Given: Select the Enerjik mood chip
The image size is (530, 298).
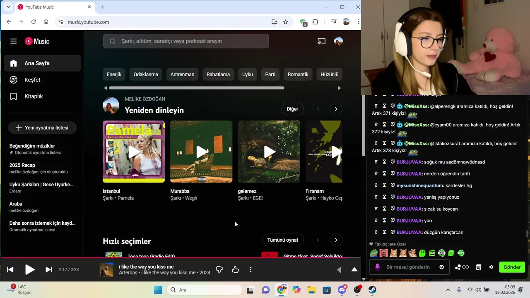Looking at the screenshot, I should click(x=114, y=74).
